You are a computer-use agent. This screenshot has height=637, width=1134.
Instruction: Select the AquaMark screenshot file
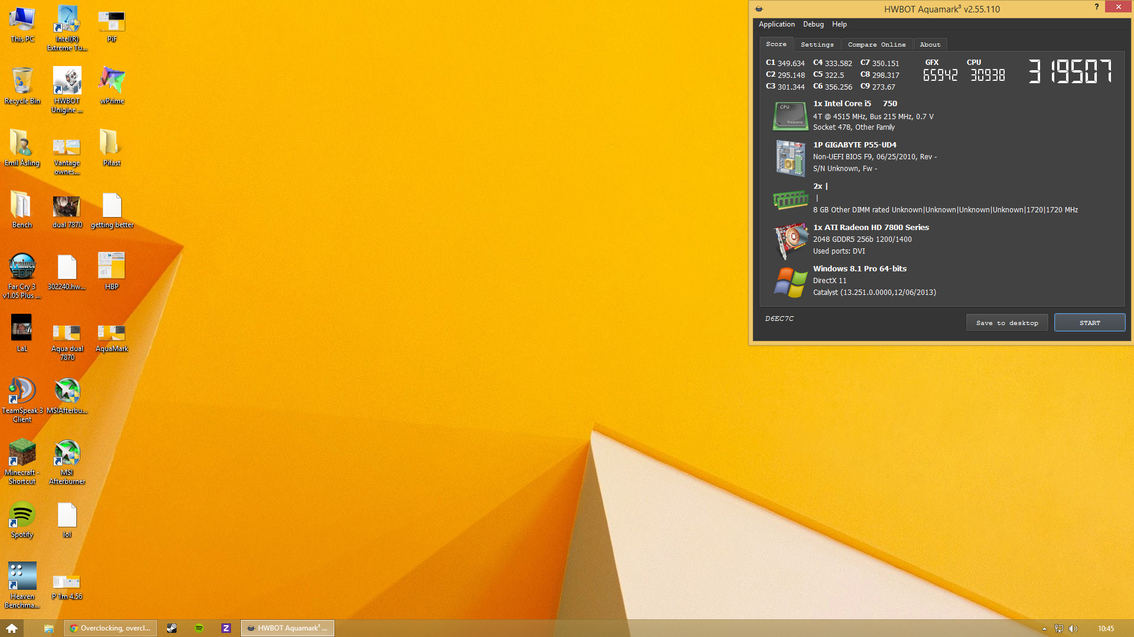[x=112, y=337]
